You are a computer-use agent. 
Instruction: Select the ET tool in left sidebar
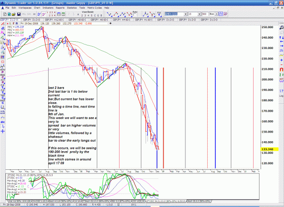click(x=3, y=57)
